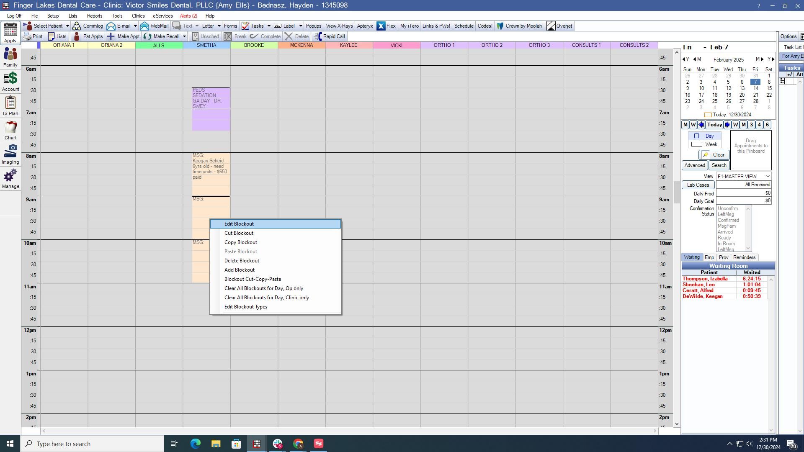Click the Lab Cases button
804x452 pixels.
point(698,185)
